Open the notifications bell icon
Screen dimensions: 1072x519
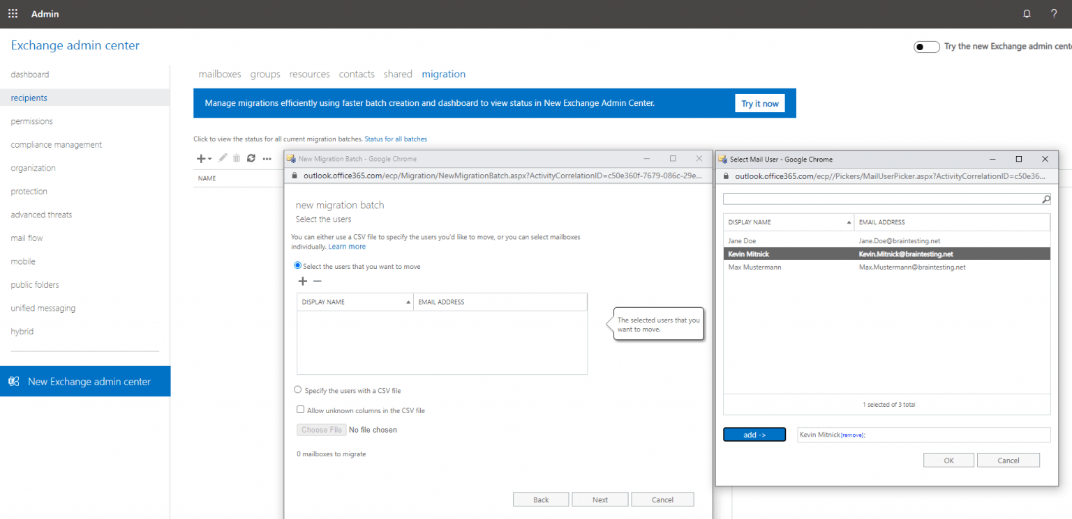(x=1026, y=13)
